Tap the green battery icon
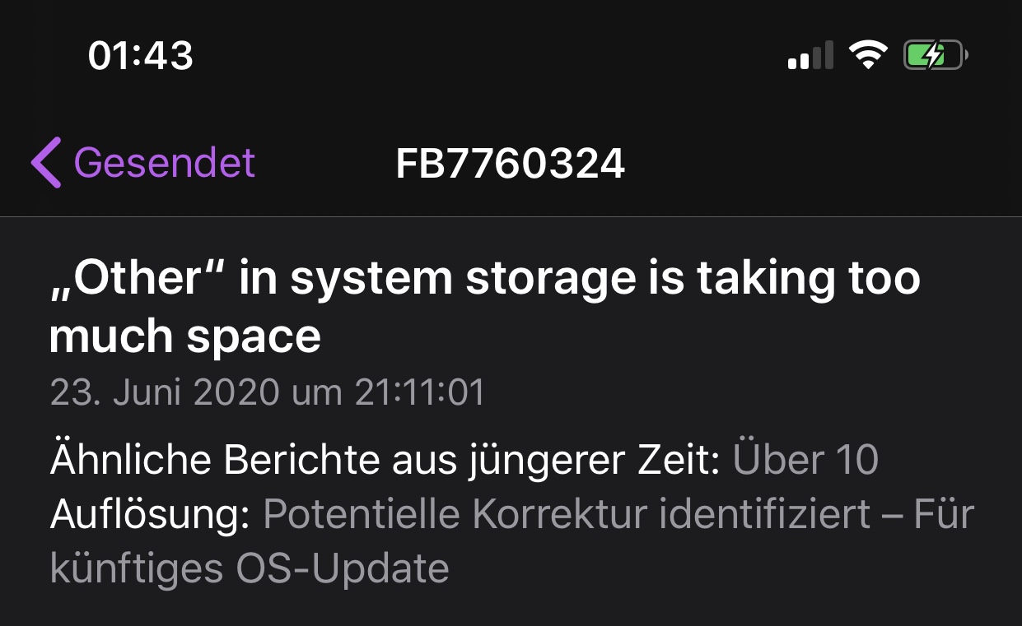This screenshot has height=626, width=1022. (x=936, y=56)
